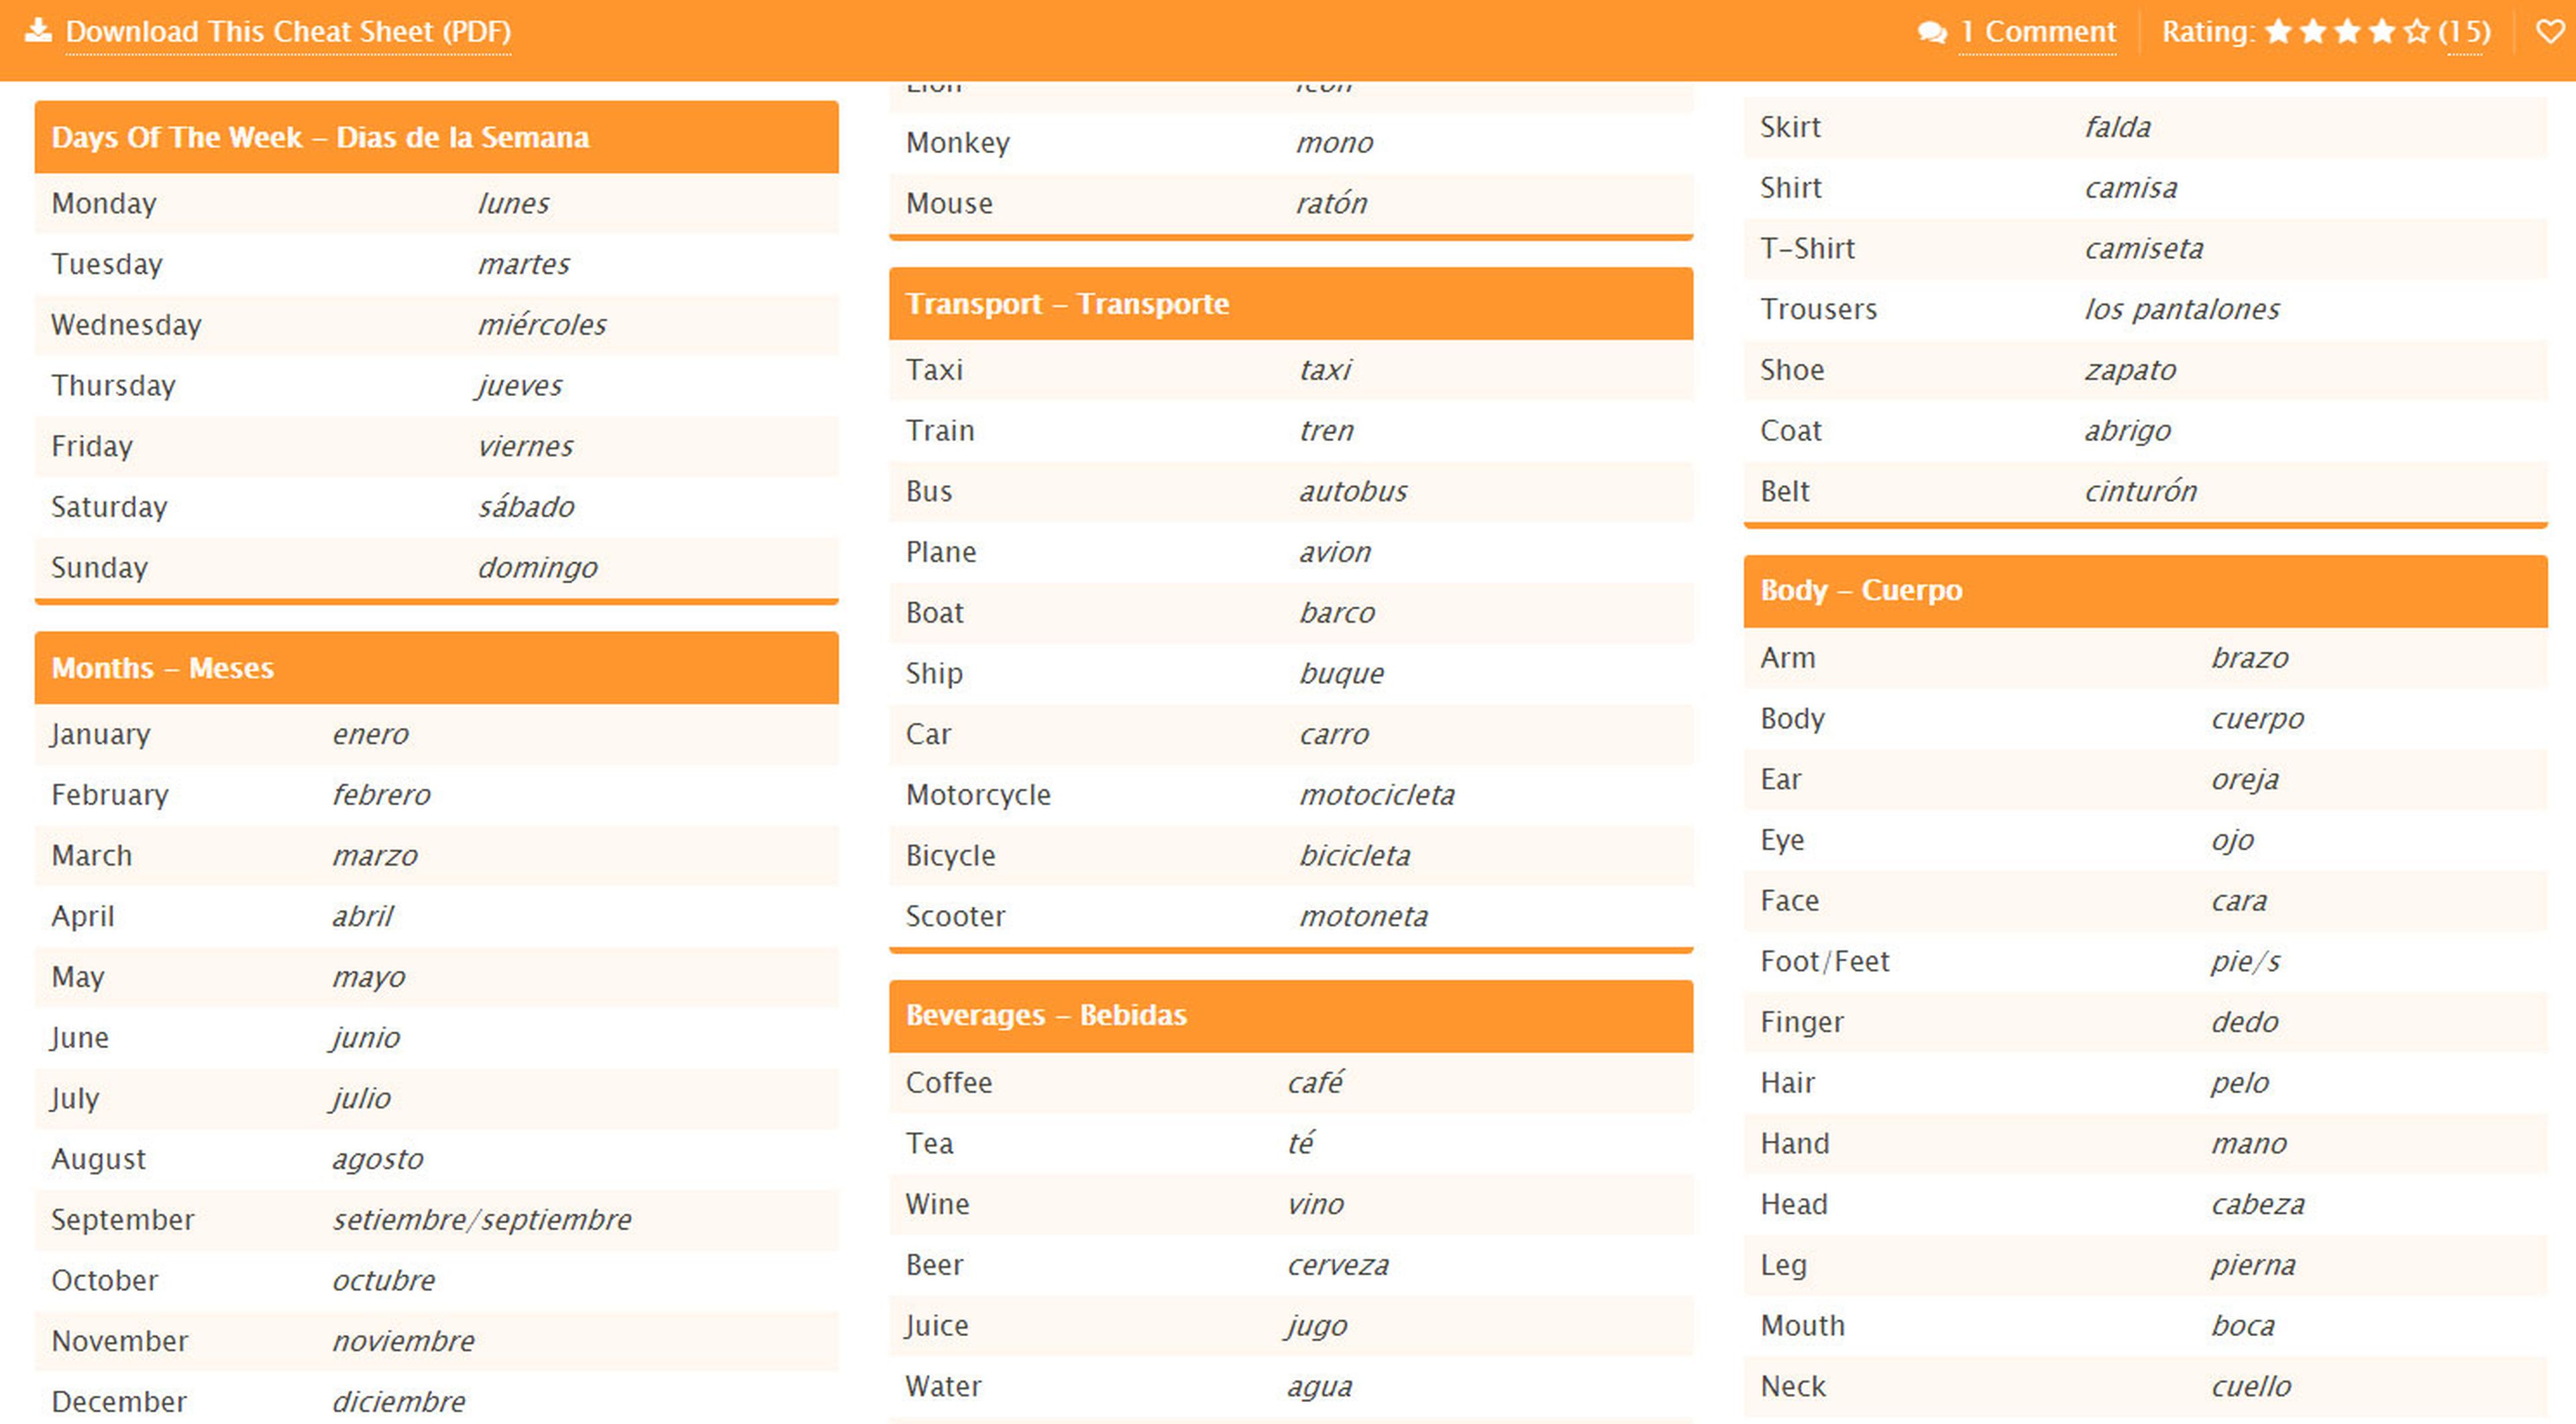Rate with the second star
Screen dimensions: 2576x1424
click(x=2313, y=32)
